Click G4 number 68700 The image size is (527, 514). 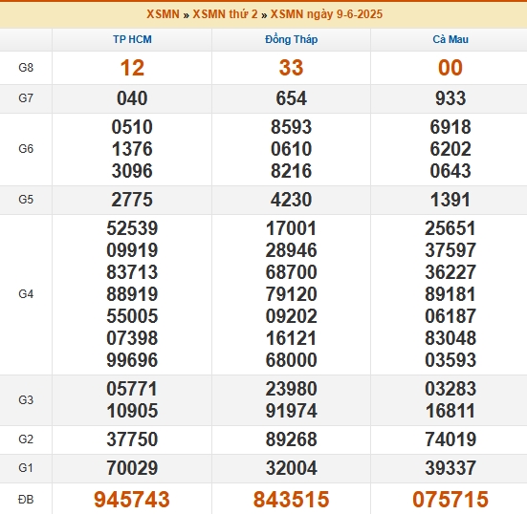point(291,272)
